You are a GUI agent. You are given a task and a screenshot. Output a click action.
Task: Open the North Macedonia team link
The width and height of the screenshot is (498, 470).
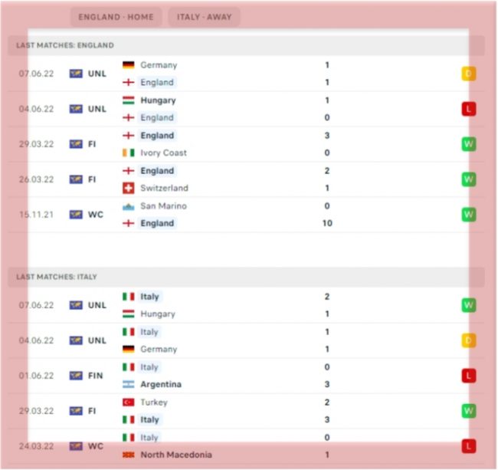(x=176, y=455)
